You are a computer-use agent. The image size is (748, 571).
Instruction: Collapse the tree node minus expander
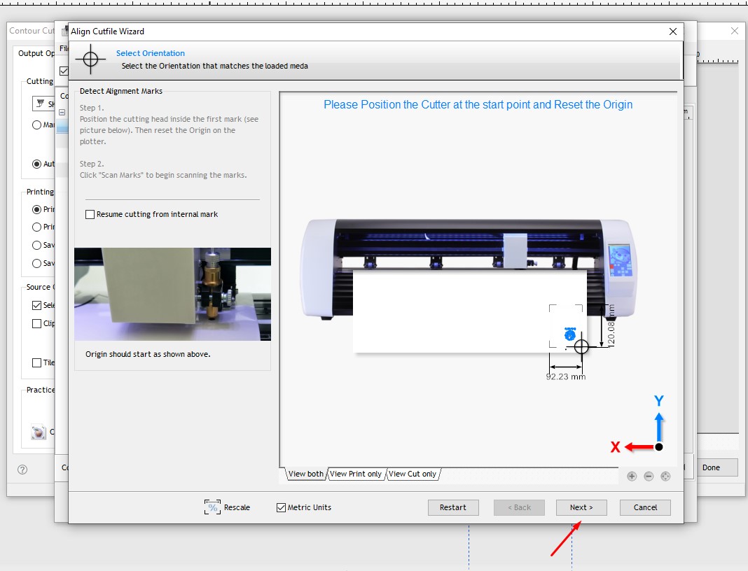[x=62, y=113]
